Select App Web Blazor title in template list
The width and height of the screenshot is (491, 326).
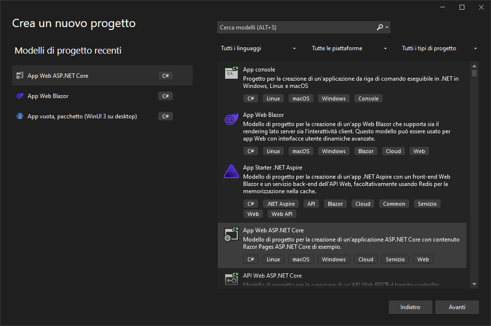[x=263, y=114]
